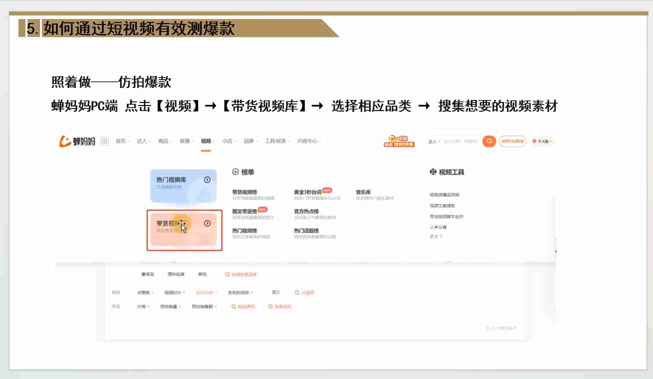Open the app grid icon beside logo
Viewport: 653px width, 379px height.
click(105, 141)
